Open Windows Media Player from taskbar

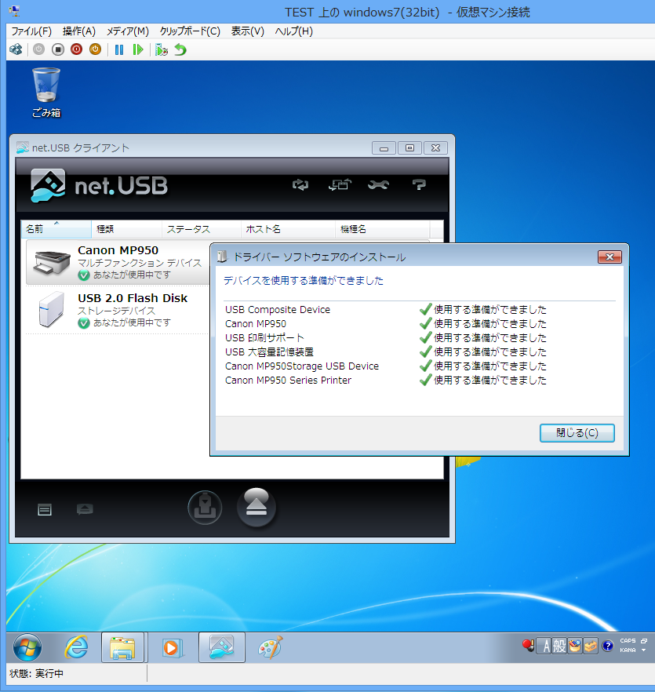172,647
